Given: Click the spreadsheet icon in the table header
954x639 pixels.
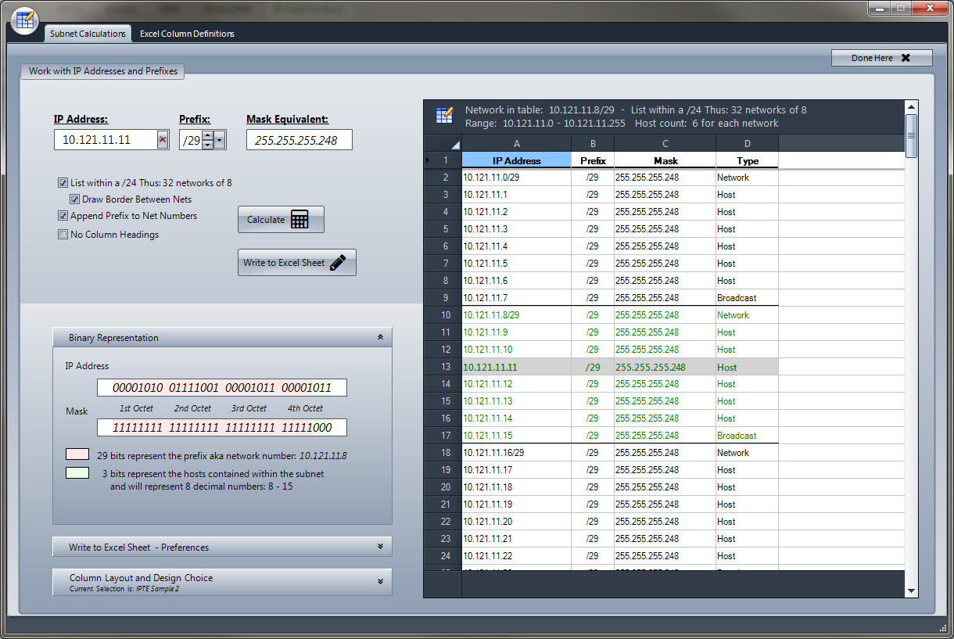Looking at the screenshot, I should (443, 116).
